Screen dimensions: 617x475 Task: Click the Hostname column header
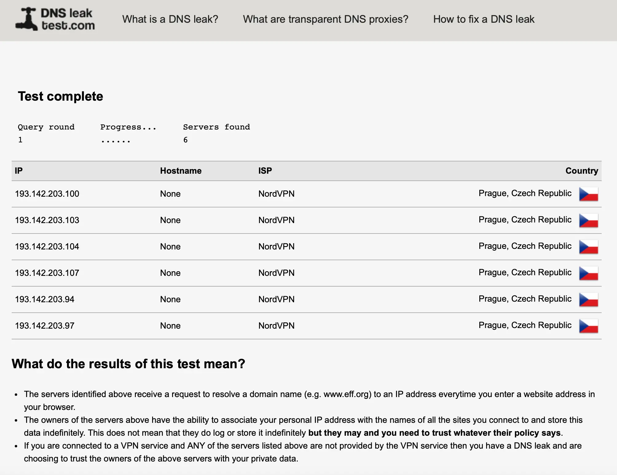181,171
